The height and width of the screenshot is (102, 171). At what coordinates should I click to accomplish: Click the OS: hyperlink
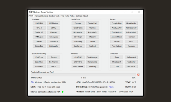(x=32, y=82)
